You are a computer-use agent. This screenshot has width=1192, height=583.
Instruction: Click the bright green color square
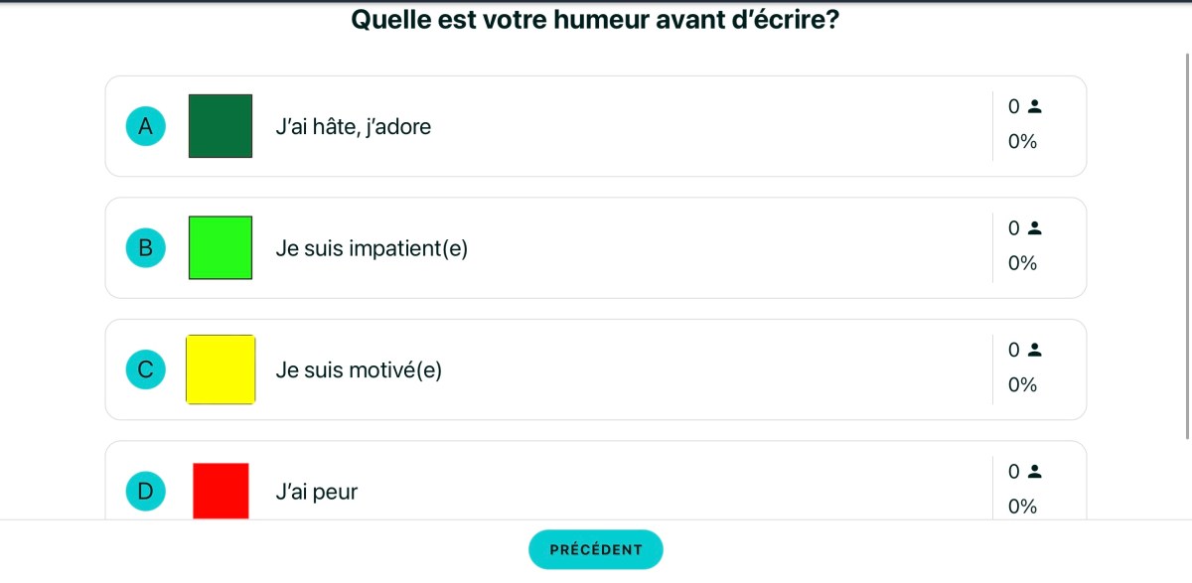(x=221, y=247)
